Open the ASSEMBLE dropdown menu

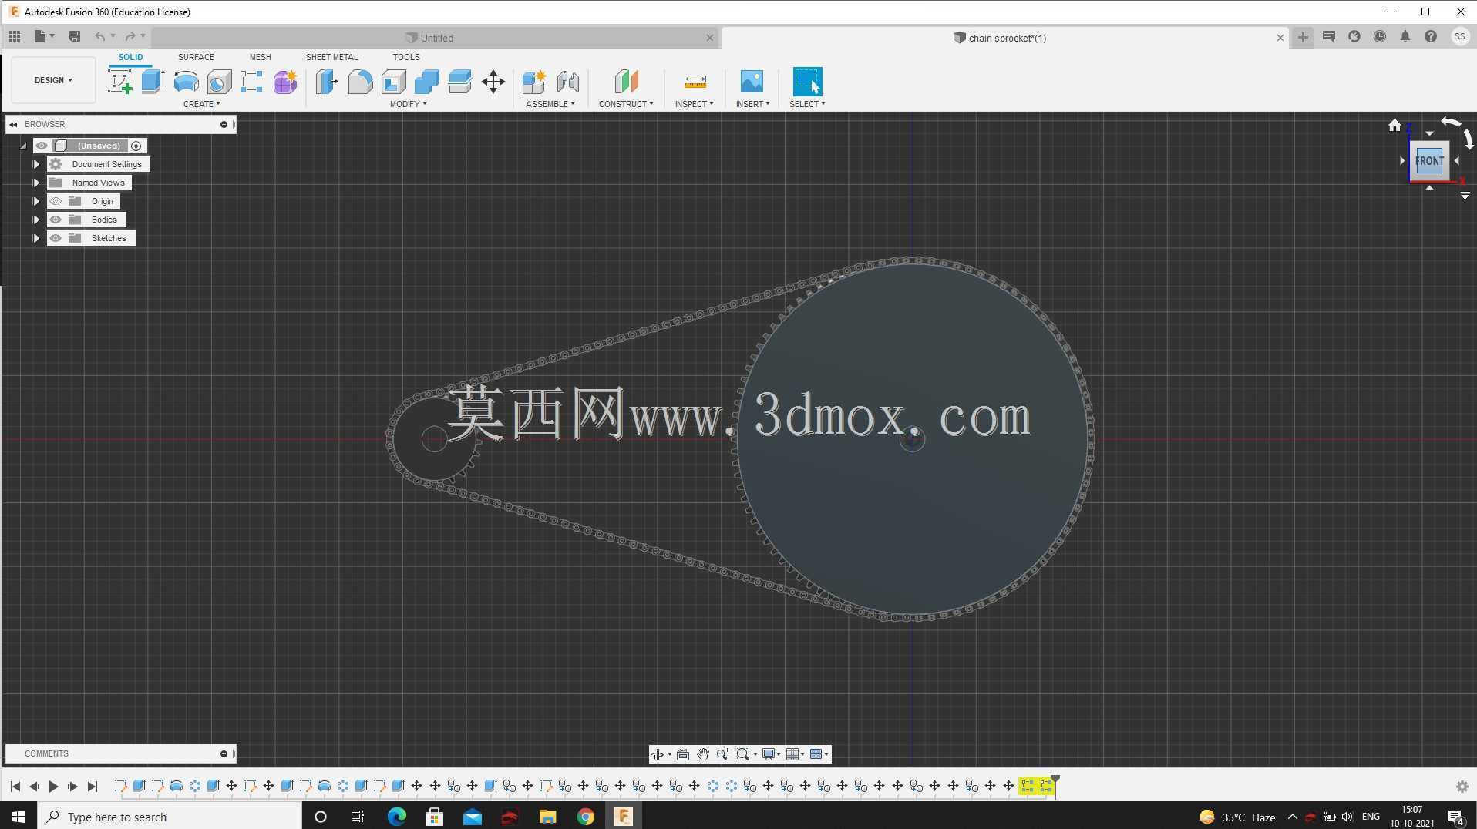pos(550,104)
